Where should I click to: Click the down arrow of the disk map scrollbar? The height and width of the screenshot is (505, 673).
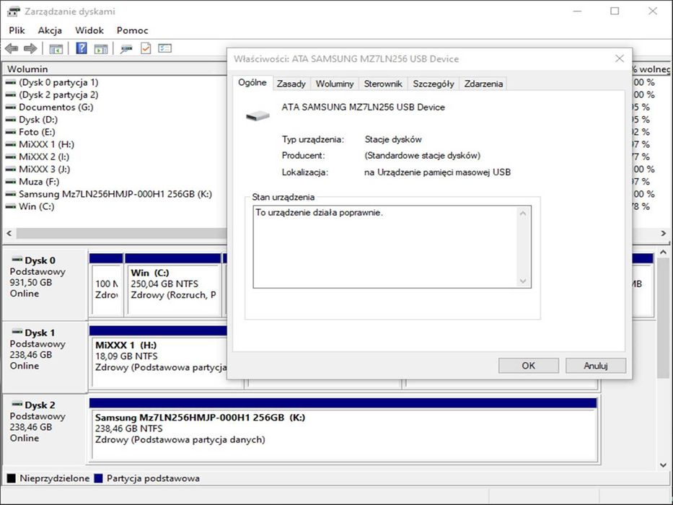(663, 465)
